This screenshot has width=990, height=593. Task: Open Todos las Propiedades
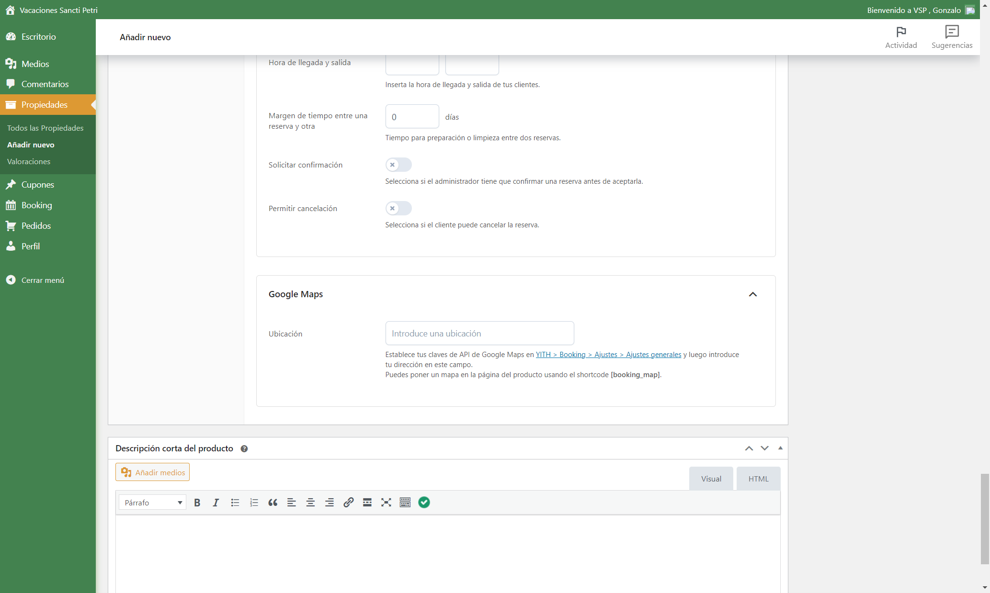tap(46, 128)
